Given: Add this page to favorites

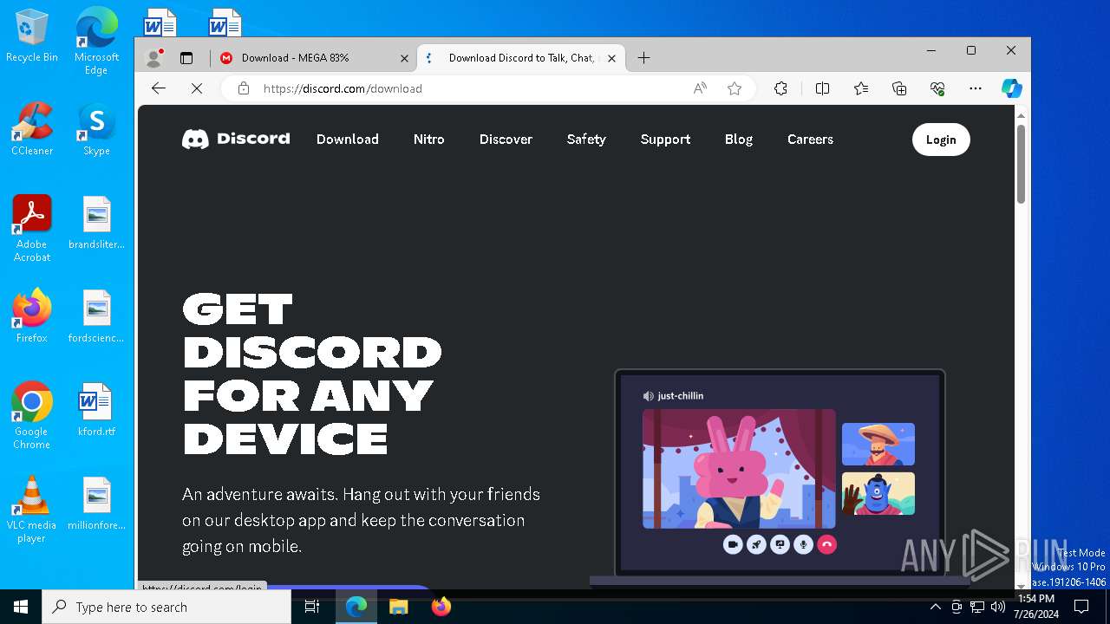Looking at the screenshot, I should pos(735,88).
